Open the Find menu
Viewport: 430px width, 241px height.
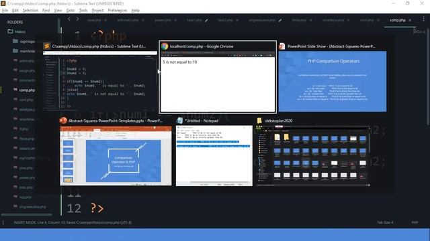coord(46,11)
